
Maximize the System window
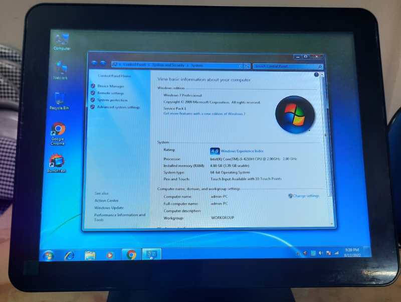point(306,57)
